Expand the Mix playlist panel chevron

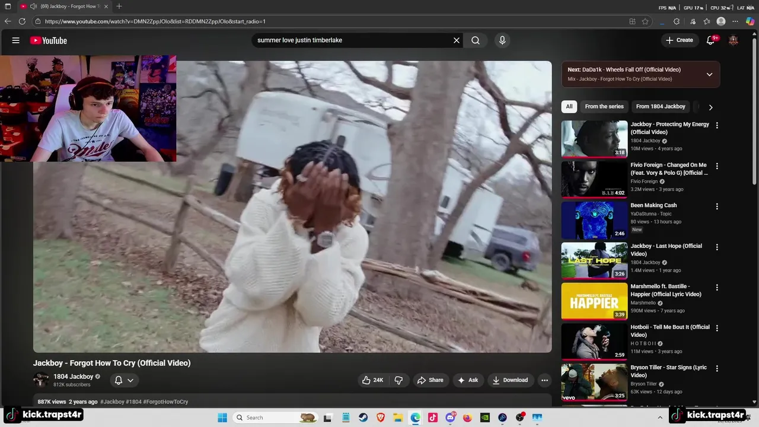click(x=709, y=74)
